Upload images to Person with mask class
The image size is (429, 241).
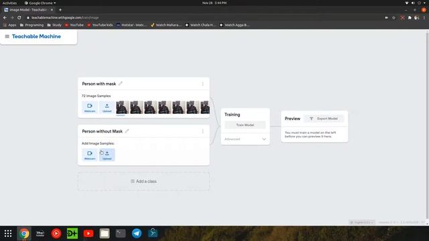click(107, 107)
